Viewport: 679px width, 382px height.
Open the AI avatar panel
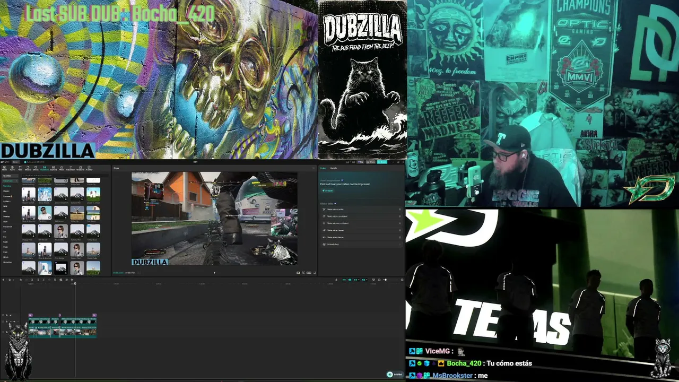click(89, 168)
